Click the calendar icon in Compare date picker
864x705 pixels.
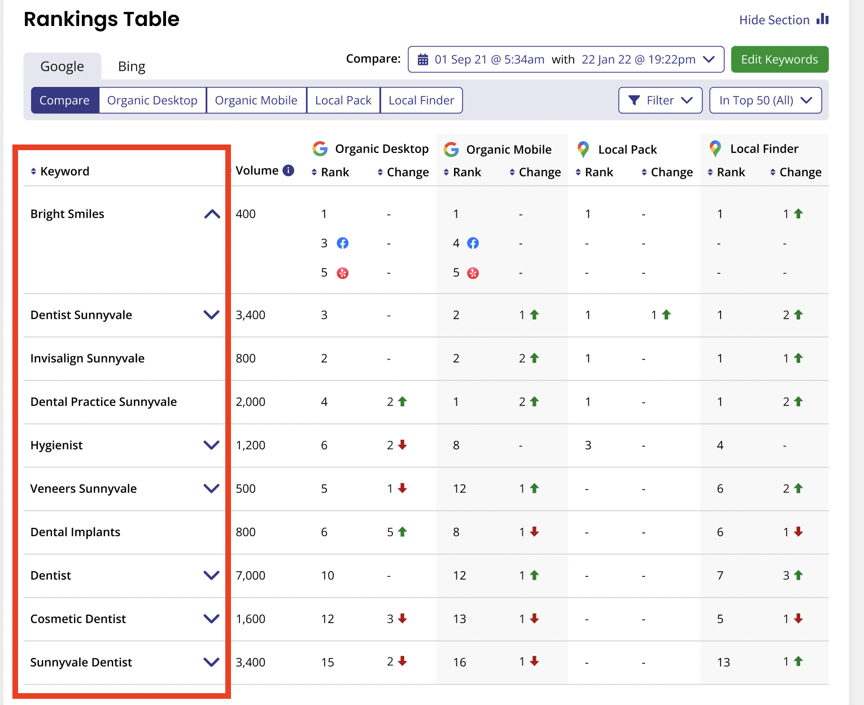click(x=422, y=60)
